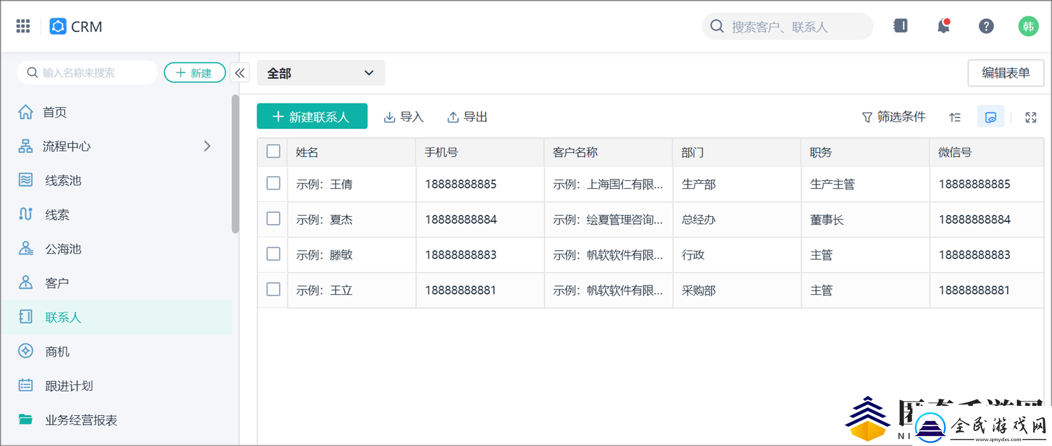Screen dimensions: 1052x446
Task: Tick the select-all header checkbox
Action: [273, 152]
